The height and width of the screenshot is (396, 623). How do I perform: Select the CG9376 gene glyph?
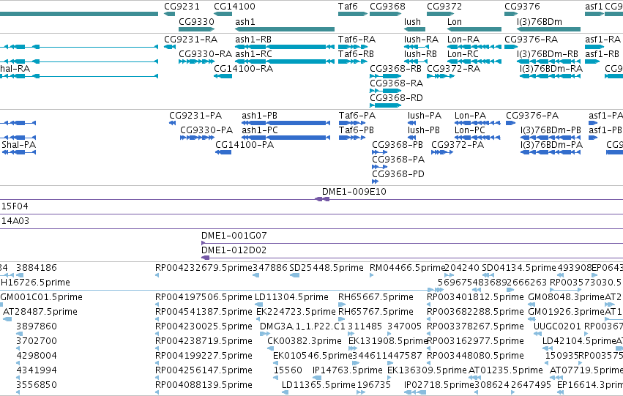click(511, 14)
